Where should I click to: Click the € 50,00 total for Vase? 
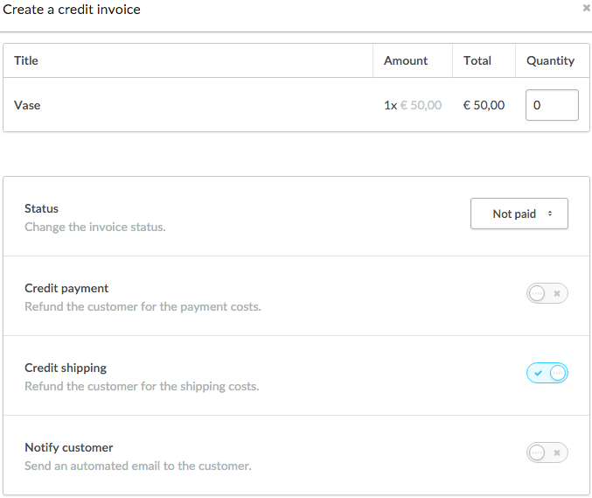(x=484, y=105)
